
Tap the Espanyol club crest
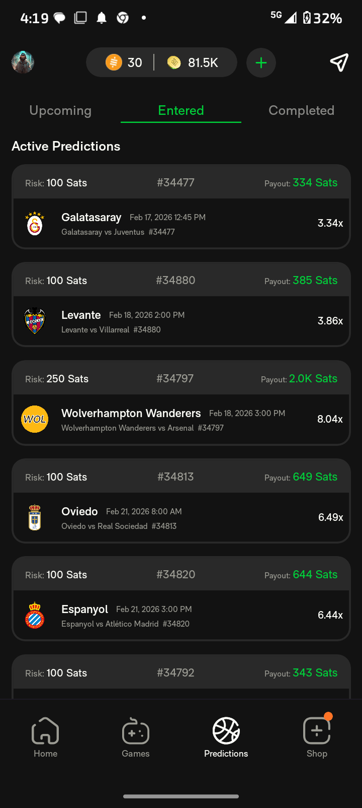point(35,616)
